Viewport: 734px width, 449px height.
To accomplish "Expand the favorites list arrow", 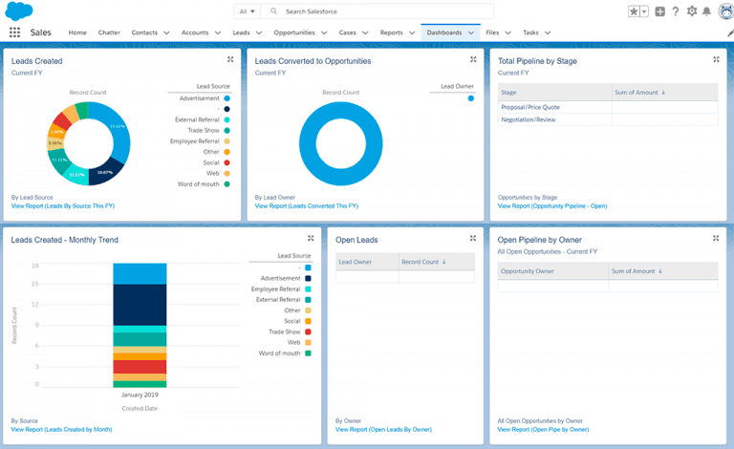I will pos(644,11).
